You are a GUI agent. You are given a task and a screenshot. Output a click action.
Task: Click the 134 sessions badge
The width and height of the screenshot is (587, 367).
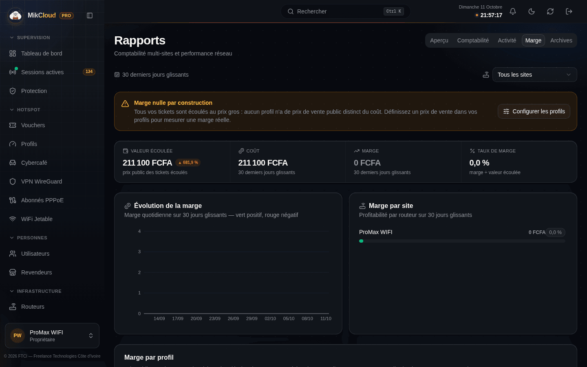(89, 72)
